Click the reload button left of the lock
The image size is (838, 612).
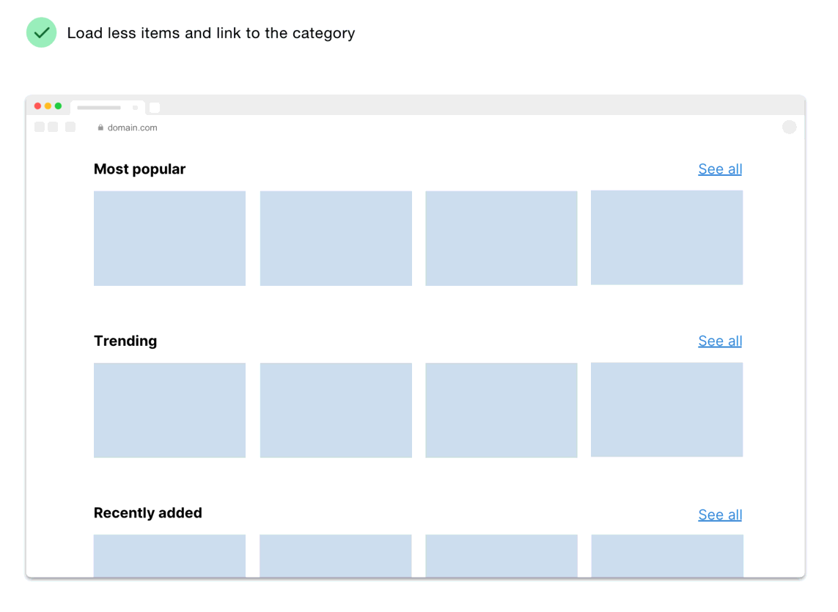(70, 128)
